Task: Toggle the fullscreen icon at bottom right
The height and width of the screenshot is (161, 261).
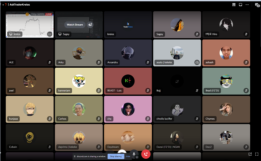Action: (x=257, y=154)
